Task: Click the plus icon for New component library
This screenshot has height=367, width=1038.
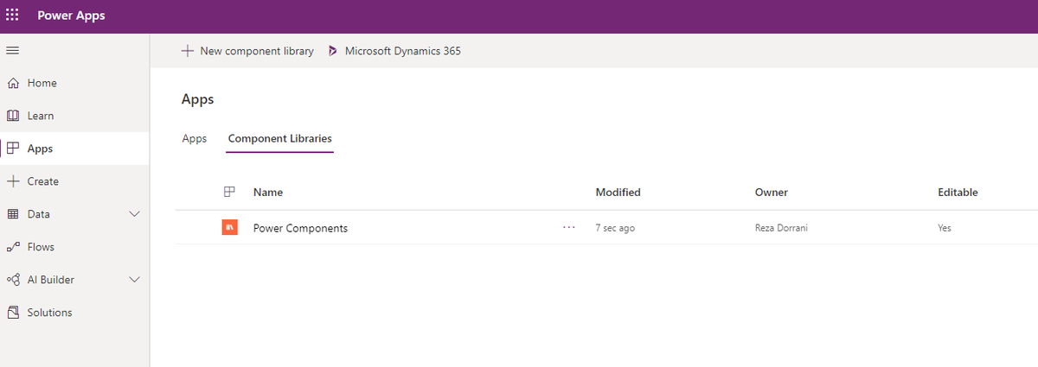Action: (x=188, y=51)
